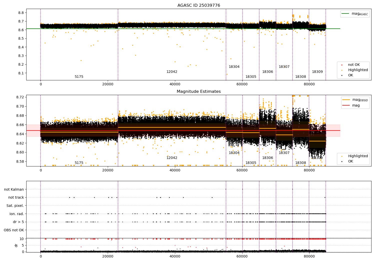375x262 pixels.
Task: Click the 8.1 y-axis tick label
Action: click(x=21, y=73)
